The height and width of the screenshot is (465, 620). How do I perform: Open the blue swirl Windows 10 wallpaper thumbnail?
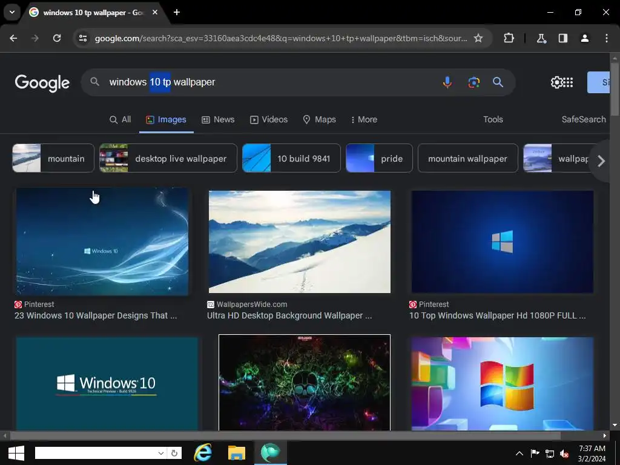click(102, 242)
